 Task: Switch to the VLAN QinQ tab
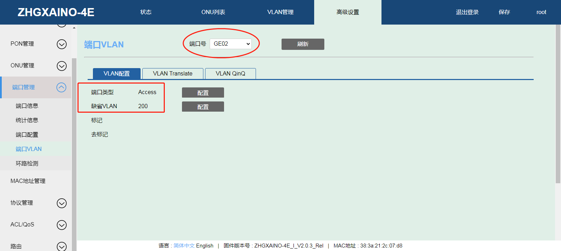pos(230,74)
